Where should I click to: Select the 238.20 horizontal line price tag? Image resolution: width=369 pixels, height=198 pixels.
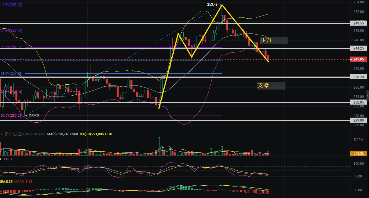tap(358, 76)
